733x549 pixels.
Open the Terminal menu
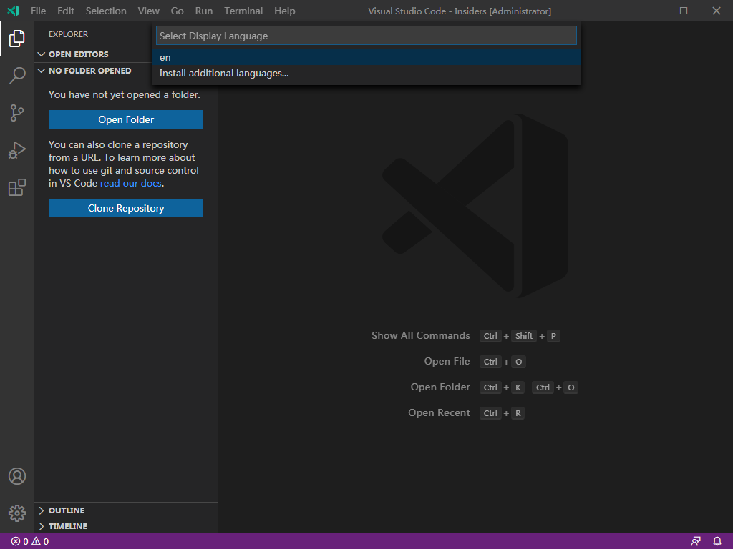point(243,11)
